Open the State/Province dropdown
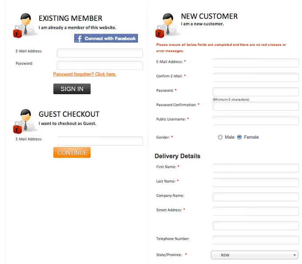This screenshot has width=302, height=264. [254, 255]
